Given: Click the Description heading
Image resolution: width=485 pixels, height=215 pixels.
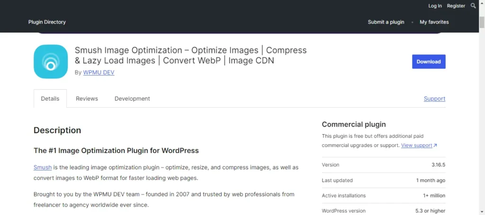Looking at the screenshot, I should [57, 130].
